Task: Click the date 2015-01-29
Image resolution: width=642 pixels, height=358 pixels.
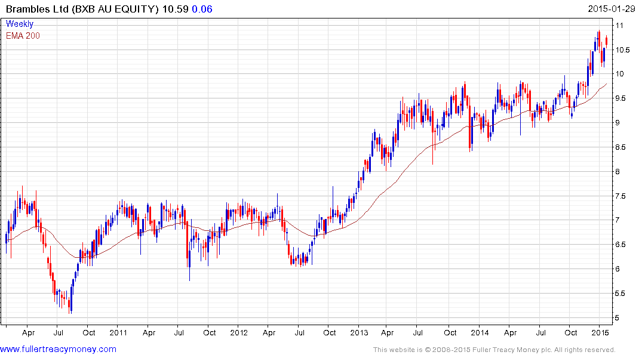Action: (x=612, y=9)
